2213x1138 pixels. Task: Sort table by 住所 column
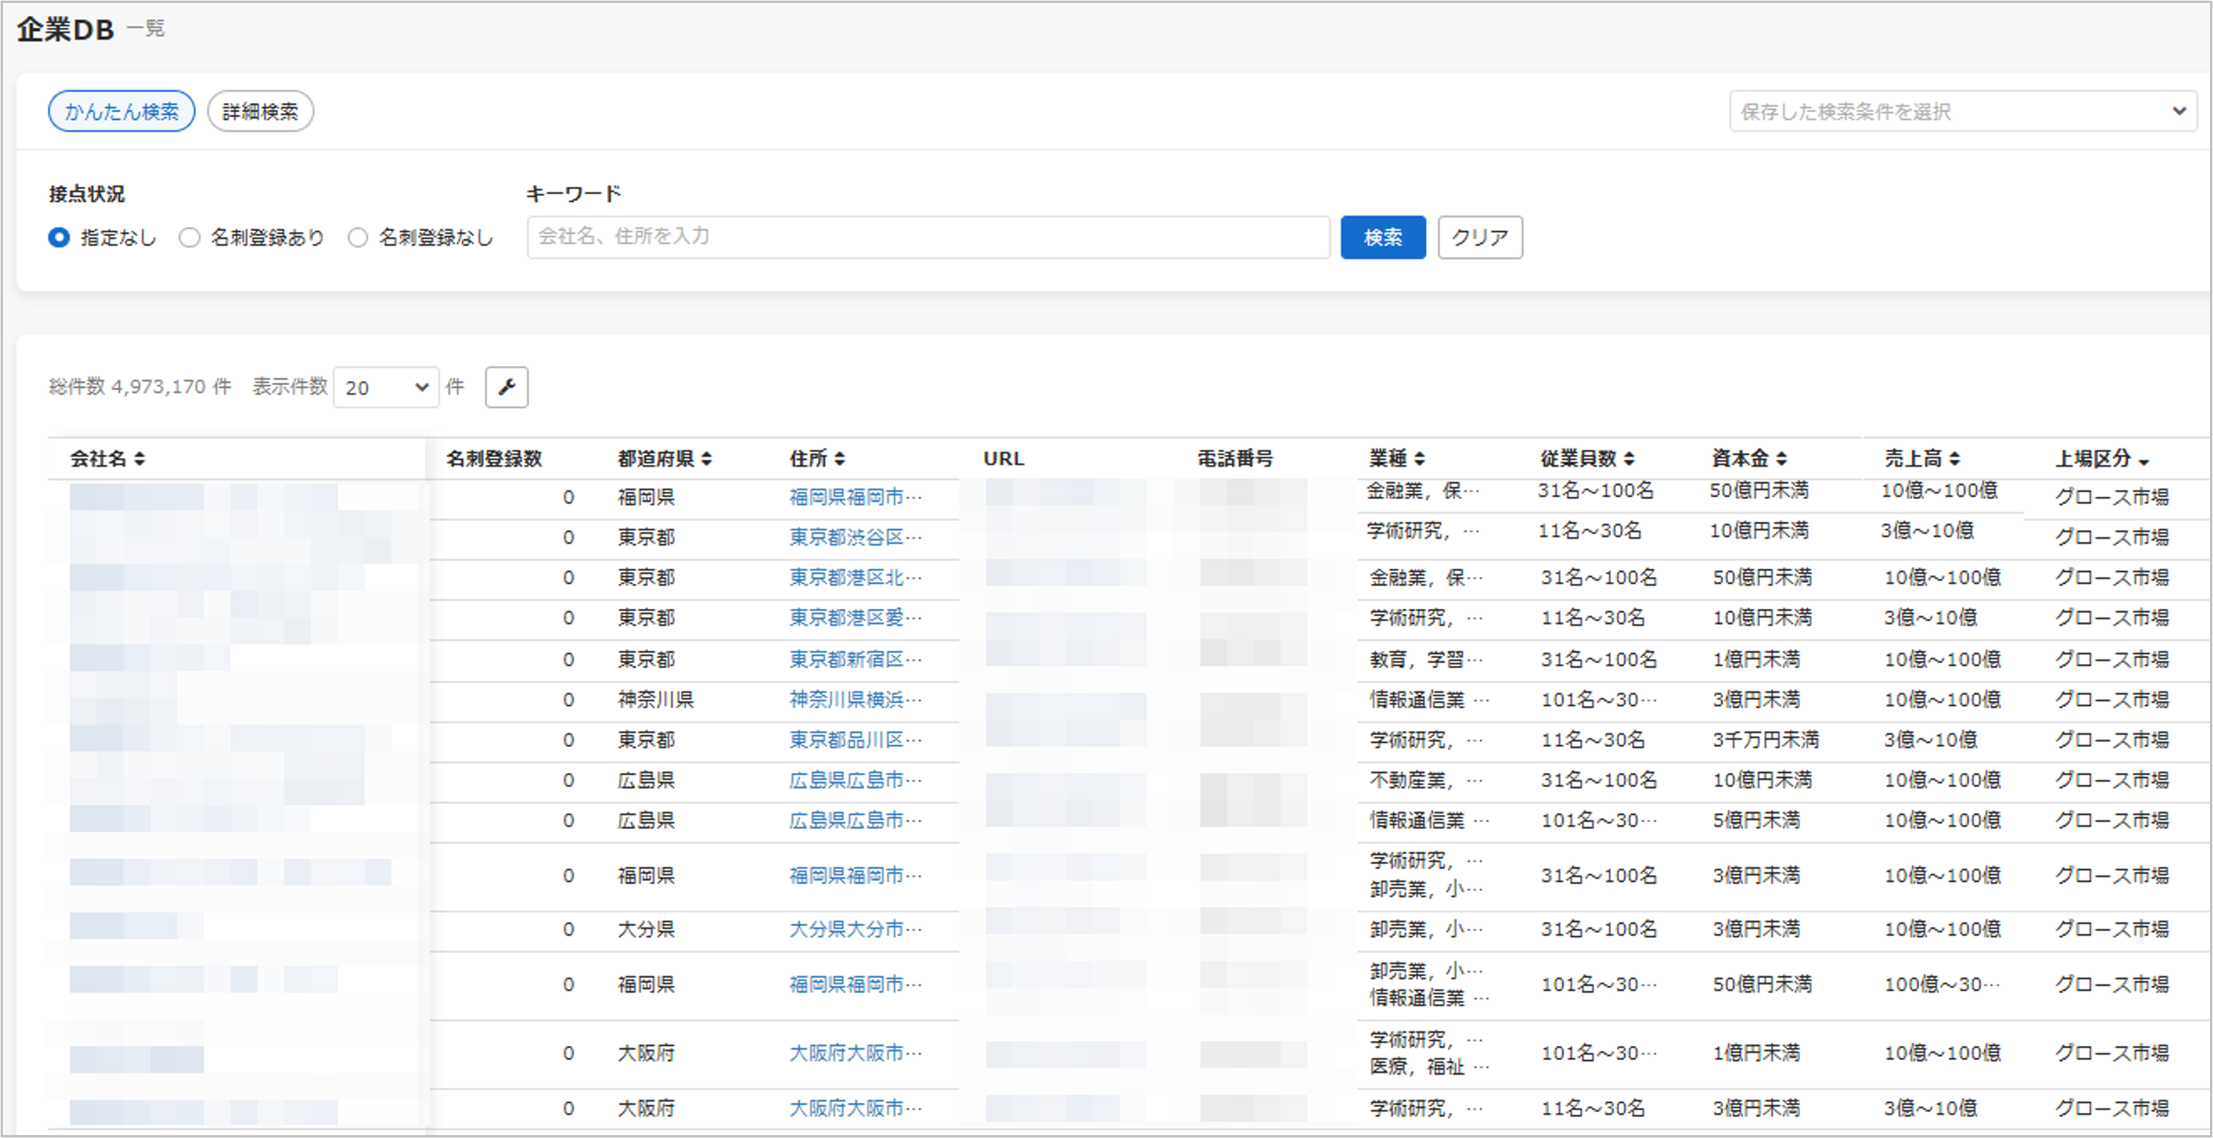[839, 459]
